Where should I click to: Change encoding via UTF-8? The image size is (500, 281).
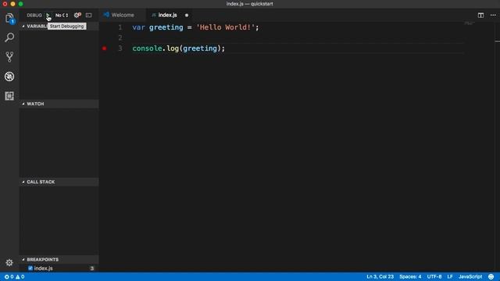434,276
